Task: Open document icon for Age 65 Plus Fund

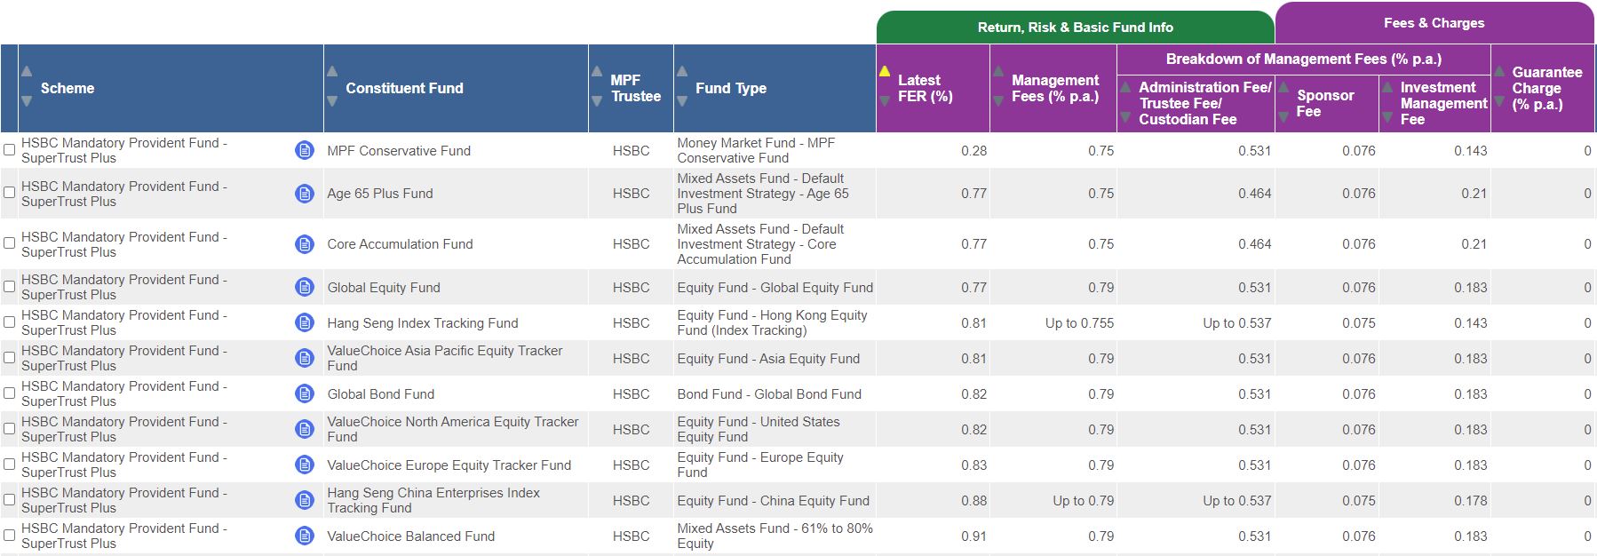Action: tap(304, 193)
